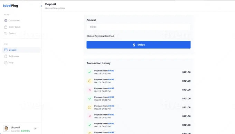Select Deposit in the sidebar
235x134 pixels.
point(21,50)
